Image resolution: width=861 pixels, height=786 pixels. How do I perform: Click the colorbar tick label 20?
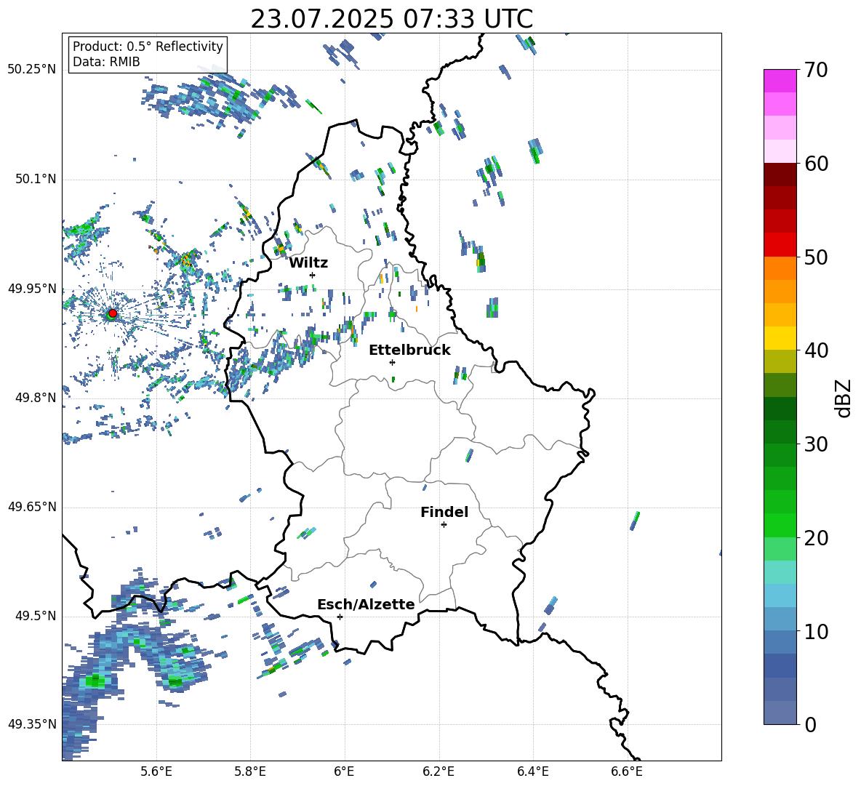click(x=816, y=538)
